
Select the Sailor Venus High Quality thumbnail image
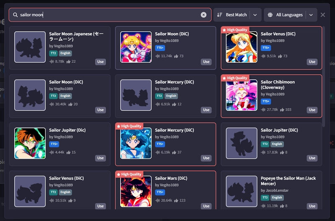(x=242, y=47)
